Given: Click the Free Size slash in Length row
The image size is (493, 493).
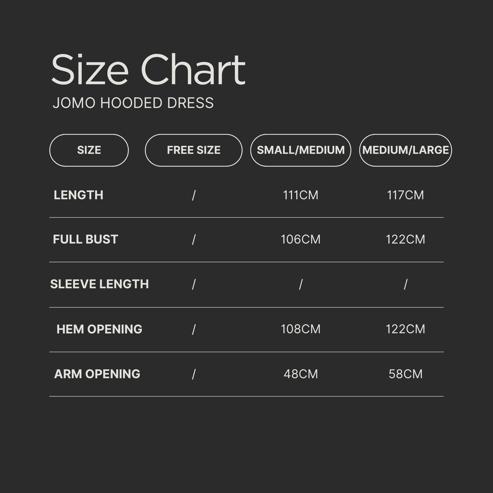Looking at the screenshot, I should point(194,196).
